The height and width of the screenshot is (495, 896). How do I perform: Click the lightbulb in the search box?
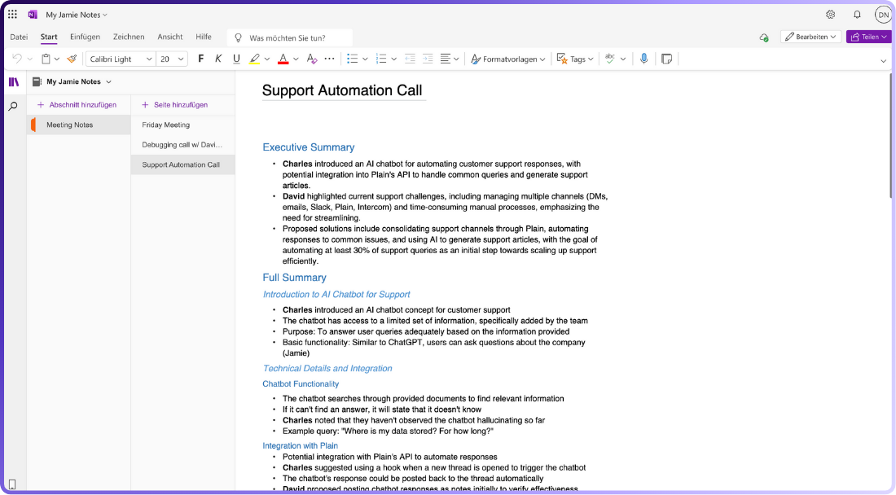point(239,37)
